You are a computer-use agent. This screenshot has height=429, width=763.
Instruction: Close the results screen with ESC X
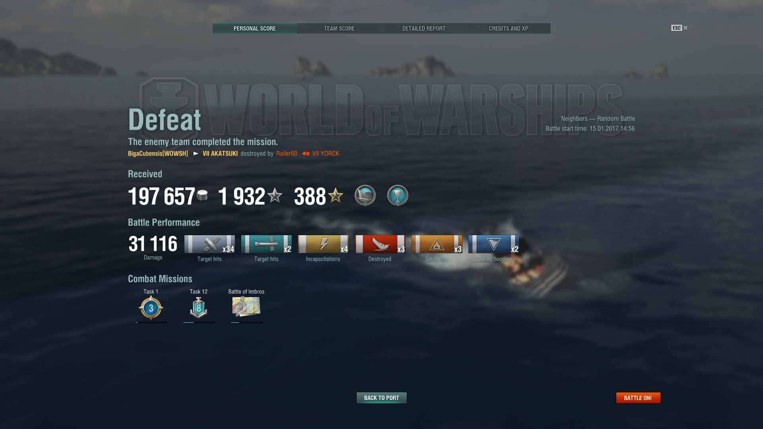680,28
